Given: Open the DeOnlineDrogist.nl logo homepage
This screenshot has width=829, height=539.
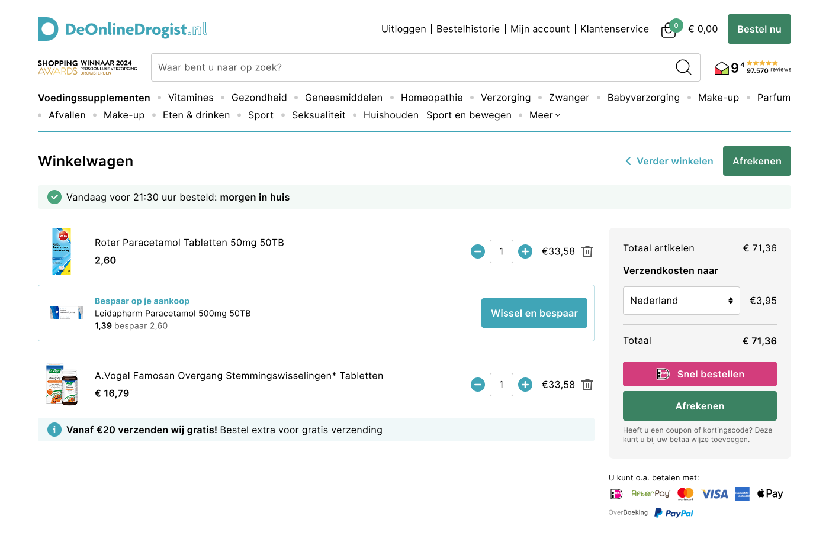Looking at the screenshot, I should (123, 29).
